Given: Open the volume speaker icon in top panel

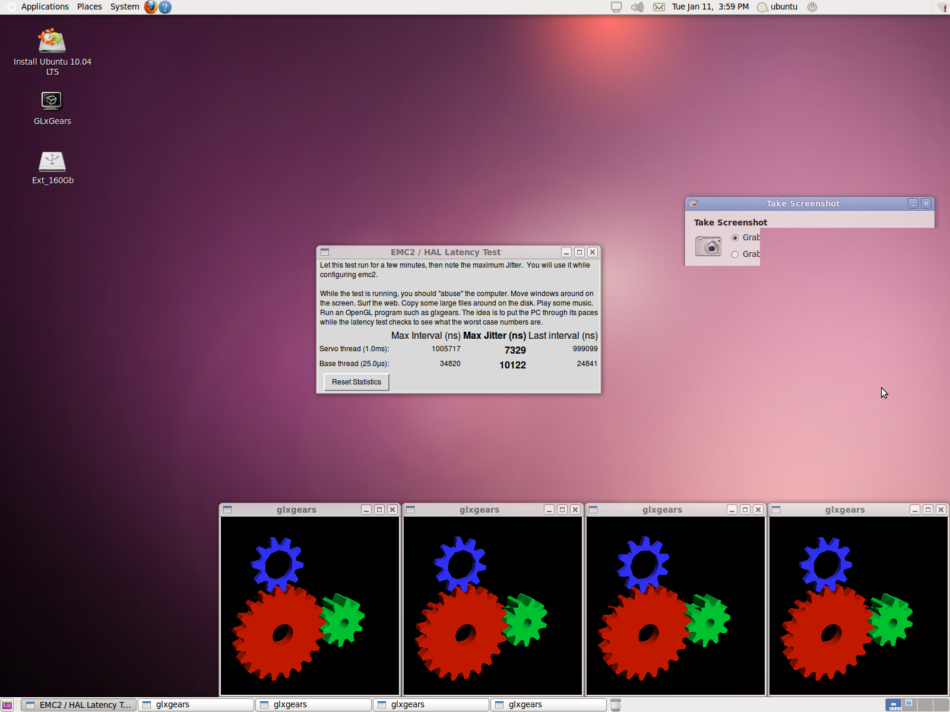Looking at the screenshot, I should (637, 7).
